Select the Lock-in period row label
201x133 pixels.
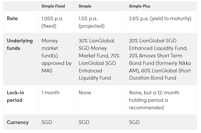[x=15, y=96]
